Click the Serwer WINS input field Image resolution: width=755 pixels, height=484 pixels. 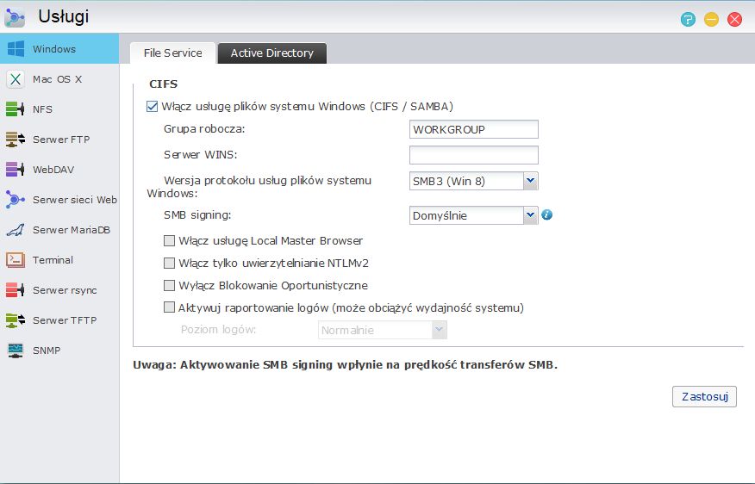point(474,155)
